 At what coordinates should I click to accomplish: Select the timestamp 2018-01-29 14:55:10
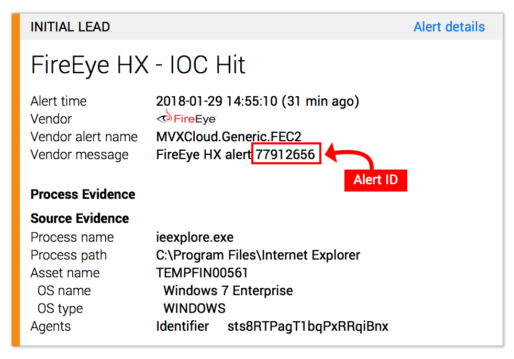[217, 101]
